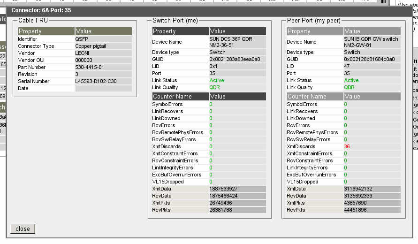The width and height of the screenshot is (418, 244).
Task: Click the Peer Port LID value 47
Action: [347, 66]
